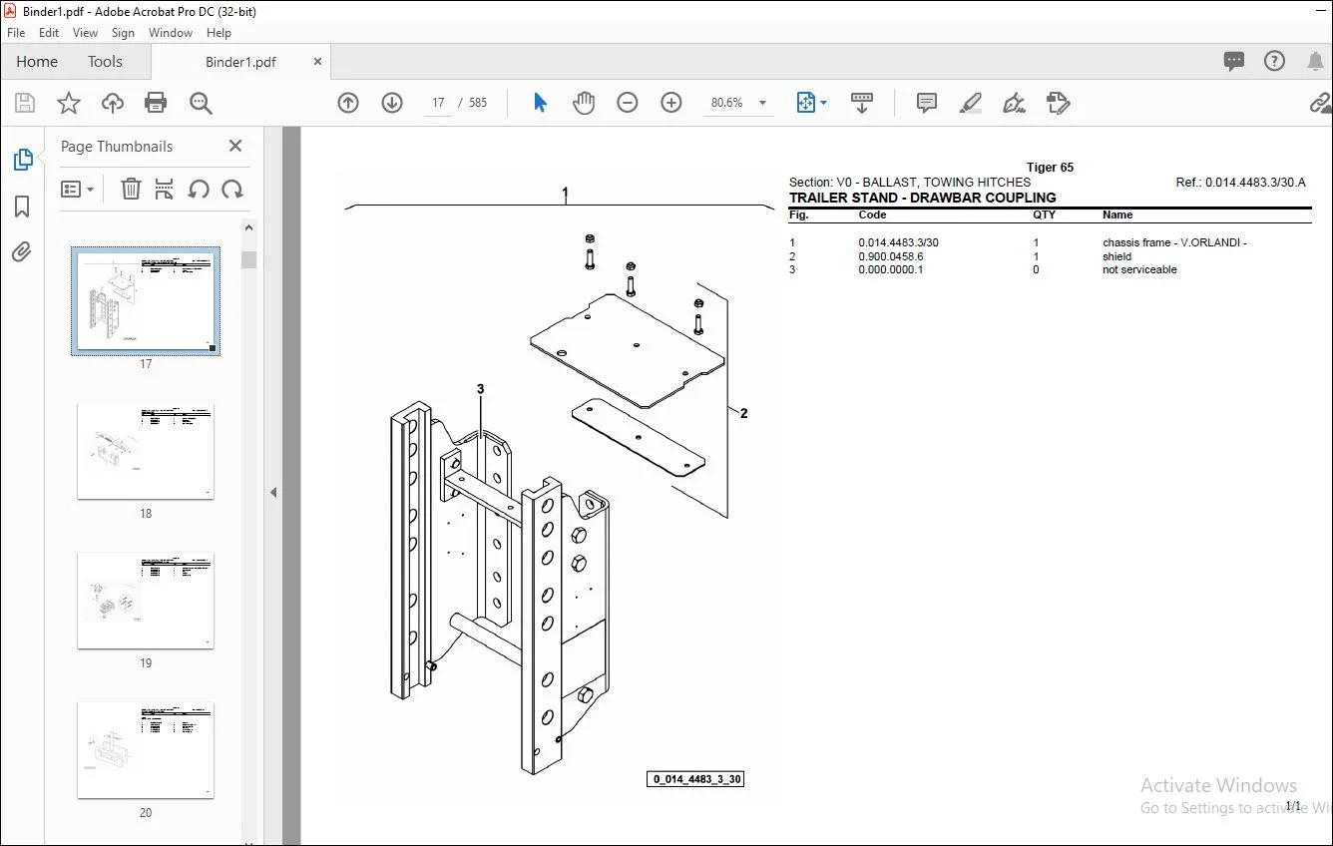Select page 20 thumbnail
The height and width of the screenshot is (846, 1333).
pyautogui.click(x=146, y=750)
